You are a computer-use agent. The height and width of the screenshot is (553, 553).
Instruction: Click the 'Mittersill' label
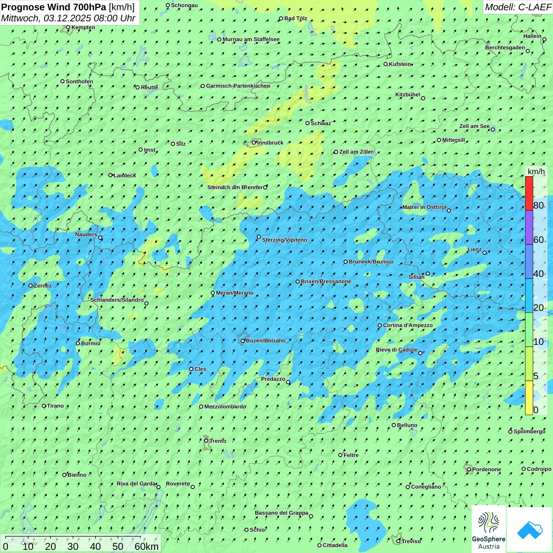[x=453, y=140]
